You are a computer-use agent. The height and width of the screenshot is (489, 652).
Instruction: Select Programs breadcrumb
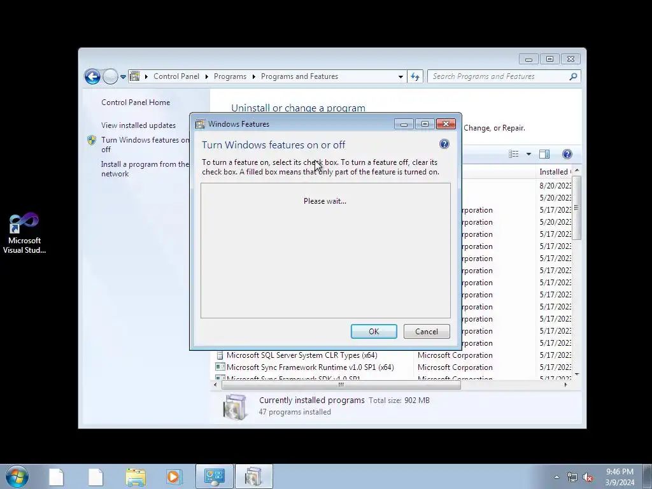[230, 76]
